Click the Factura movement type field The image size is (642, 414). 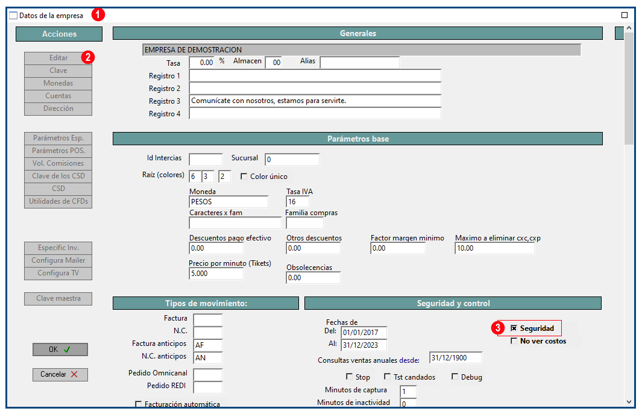[x=208, y=320]
